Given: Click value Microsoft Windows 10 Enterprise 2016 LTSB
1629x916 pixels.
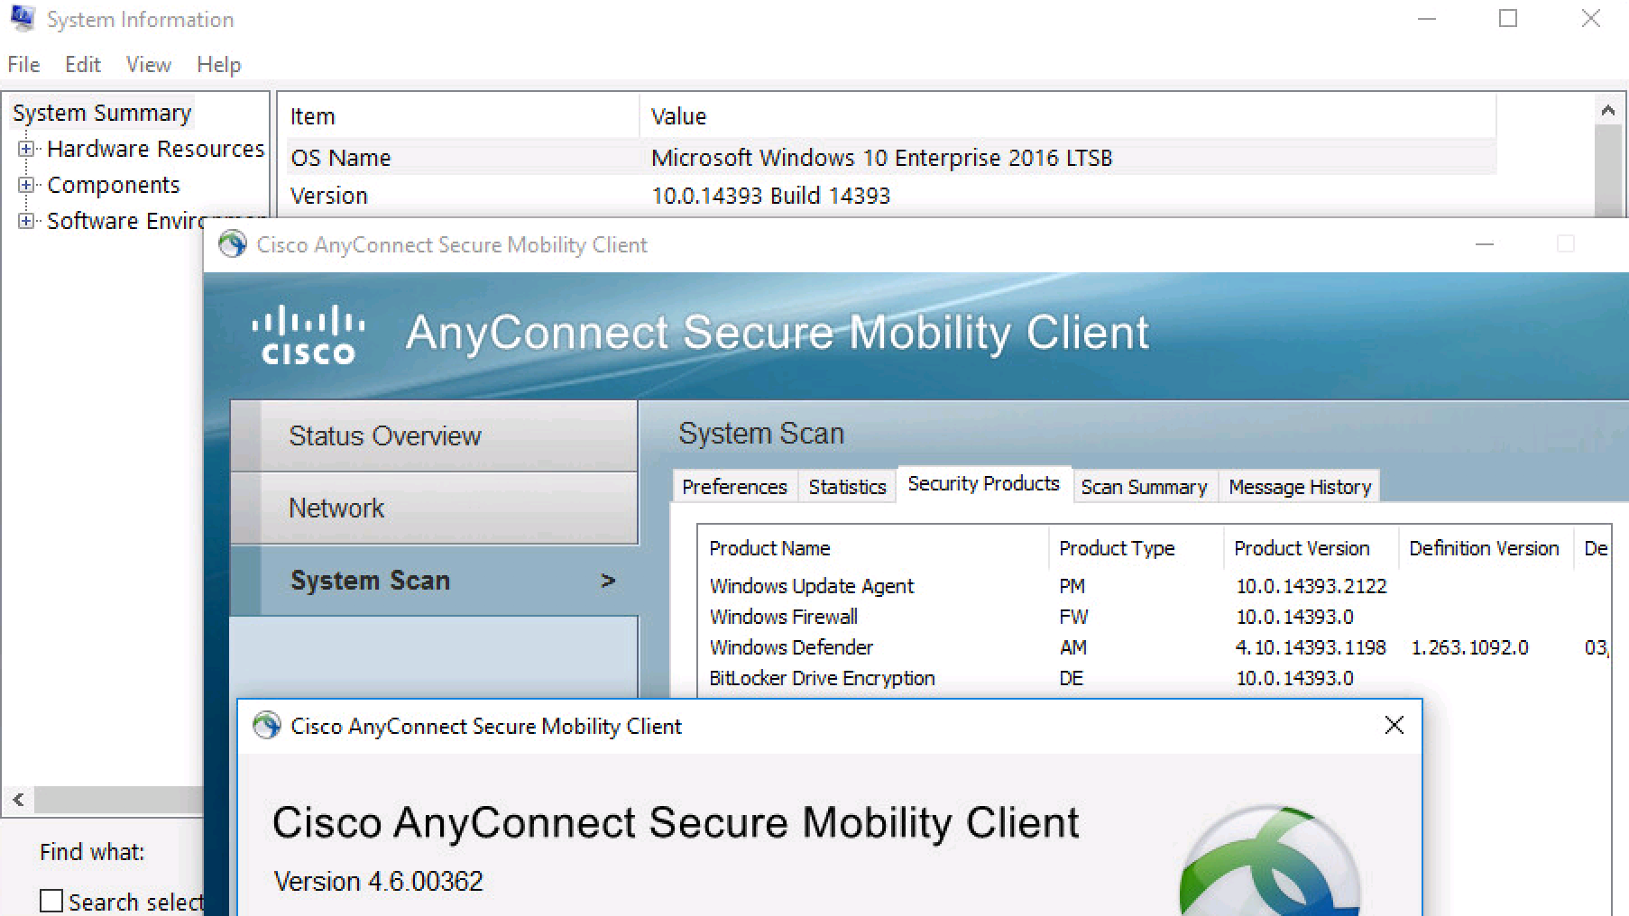Looking at the screenshot, I should 881,158.
